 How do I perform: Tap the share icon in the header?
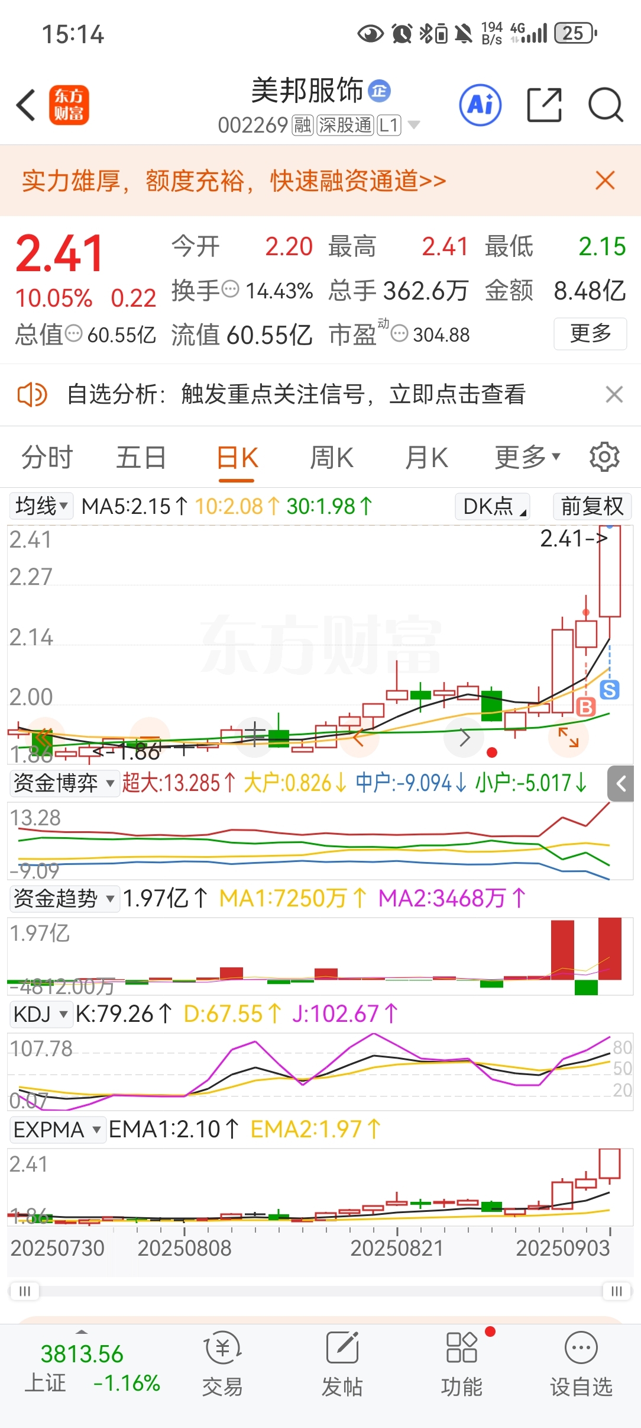[544, 105]
